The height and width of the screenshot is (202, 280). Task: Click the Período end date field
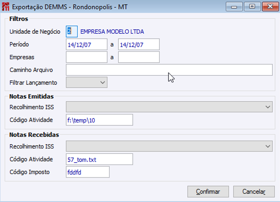(x=139, y=44)
